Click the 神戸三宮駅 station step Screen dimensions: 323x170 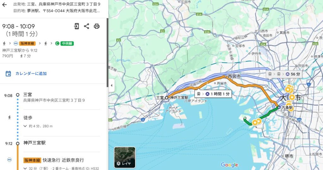click(x=34, y=143)
